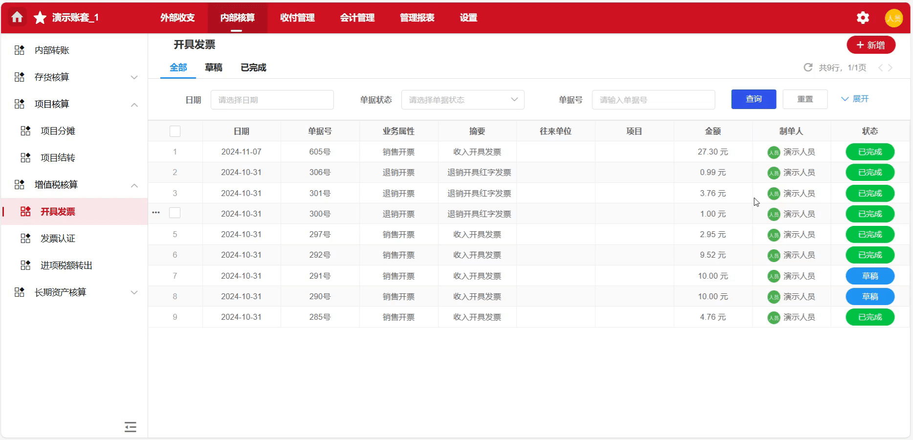
Task: Click the blue 查询 button
Action: pyautogui.click(x=753, y=99)
